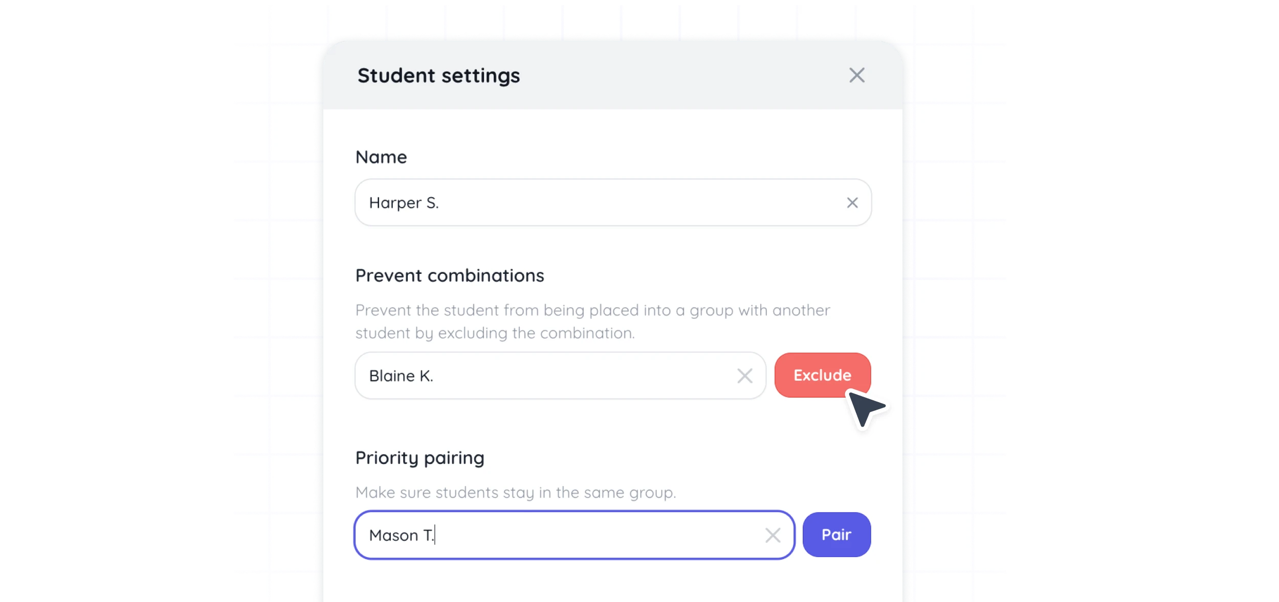The width and height of the screenshot is (1279, 602).
Task: Click the Prevent combinations heading
Action: click(450, 275)
